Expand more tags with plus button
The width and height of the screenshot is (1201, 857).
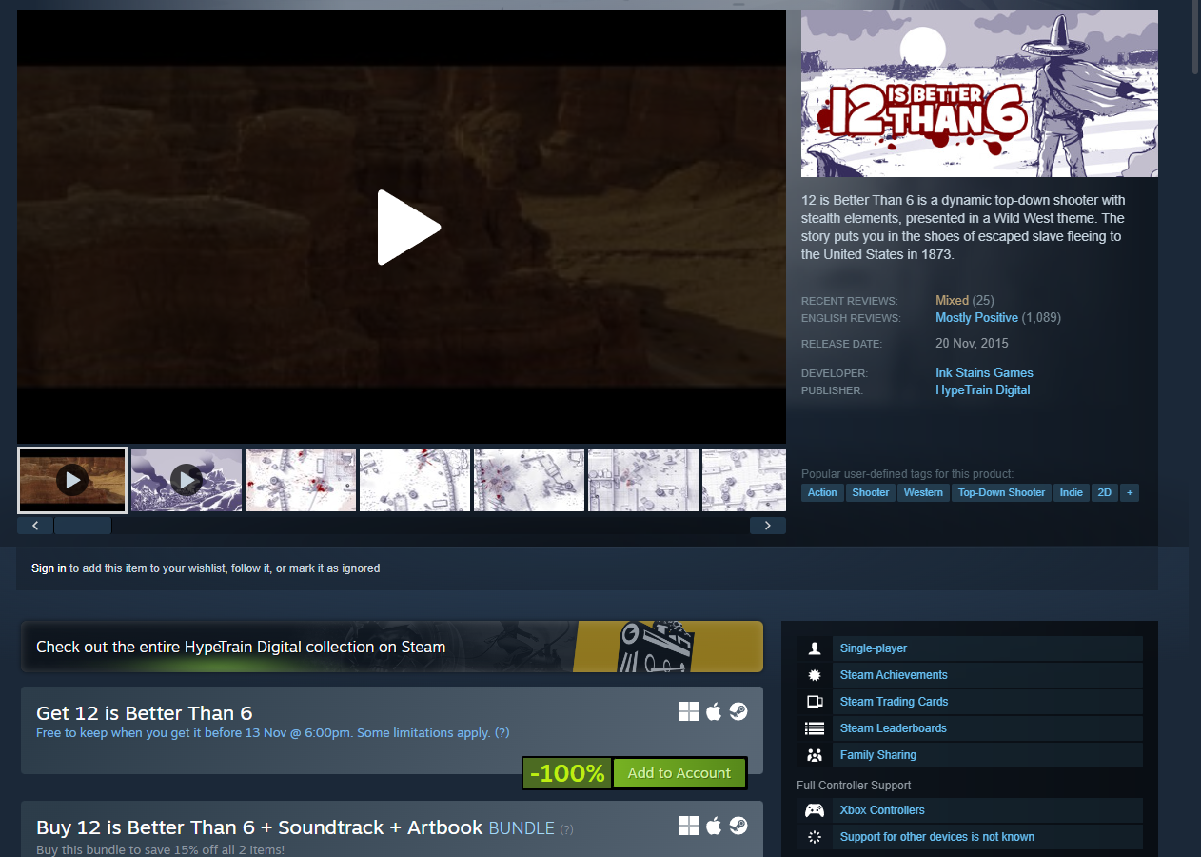click(1130, 492)
